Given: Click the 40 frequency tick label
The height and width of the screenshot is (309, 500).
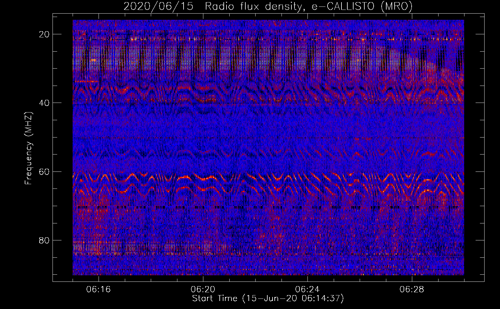Looking at the screenshot, I should [x=44, y=103].
